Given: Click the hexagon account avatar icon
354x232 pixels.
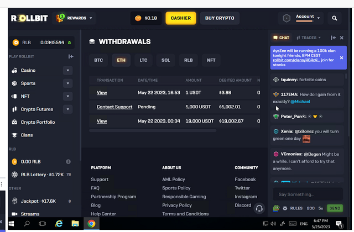Looking at the screenshot, I should coord(287,18).
